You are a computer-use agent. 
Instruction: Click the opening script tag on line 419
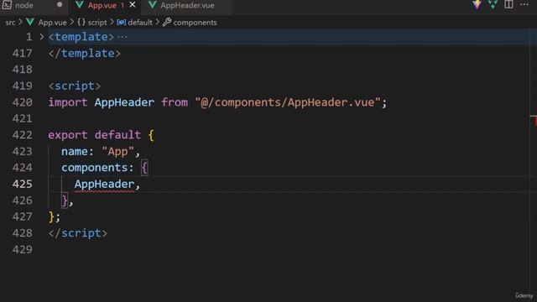(75, 86)
